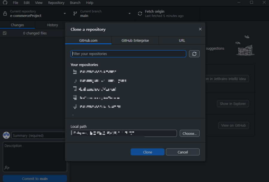Select the second repository in the list

135,81
